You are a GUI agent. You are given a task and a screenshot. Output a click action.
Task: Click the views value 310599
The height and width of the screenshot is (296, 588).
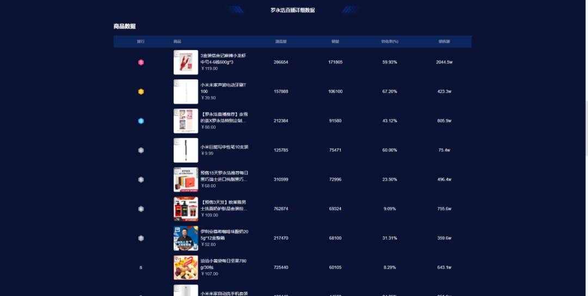[x=281, y=180]
